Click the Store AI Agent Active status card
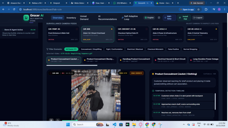This screenshot has width=228, height=128. tap(19, 32)
